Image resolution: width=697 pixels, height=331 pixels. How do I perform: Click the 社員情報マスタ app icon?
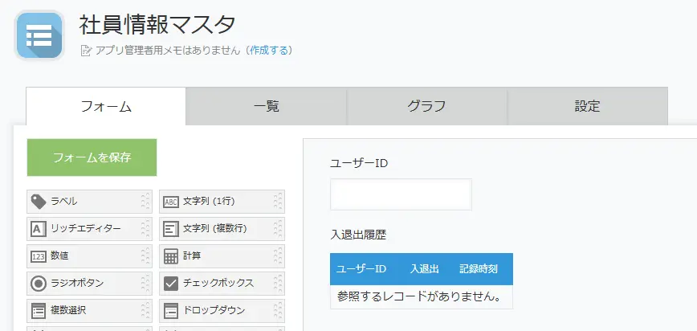[x=39, y=35]
